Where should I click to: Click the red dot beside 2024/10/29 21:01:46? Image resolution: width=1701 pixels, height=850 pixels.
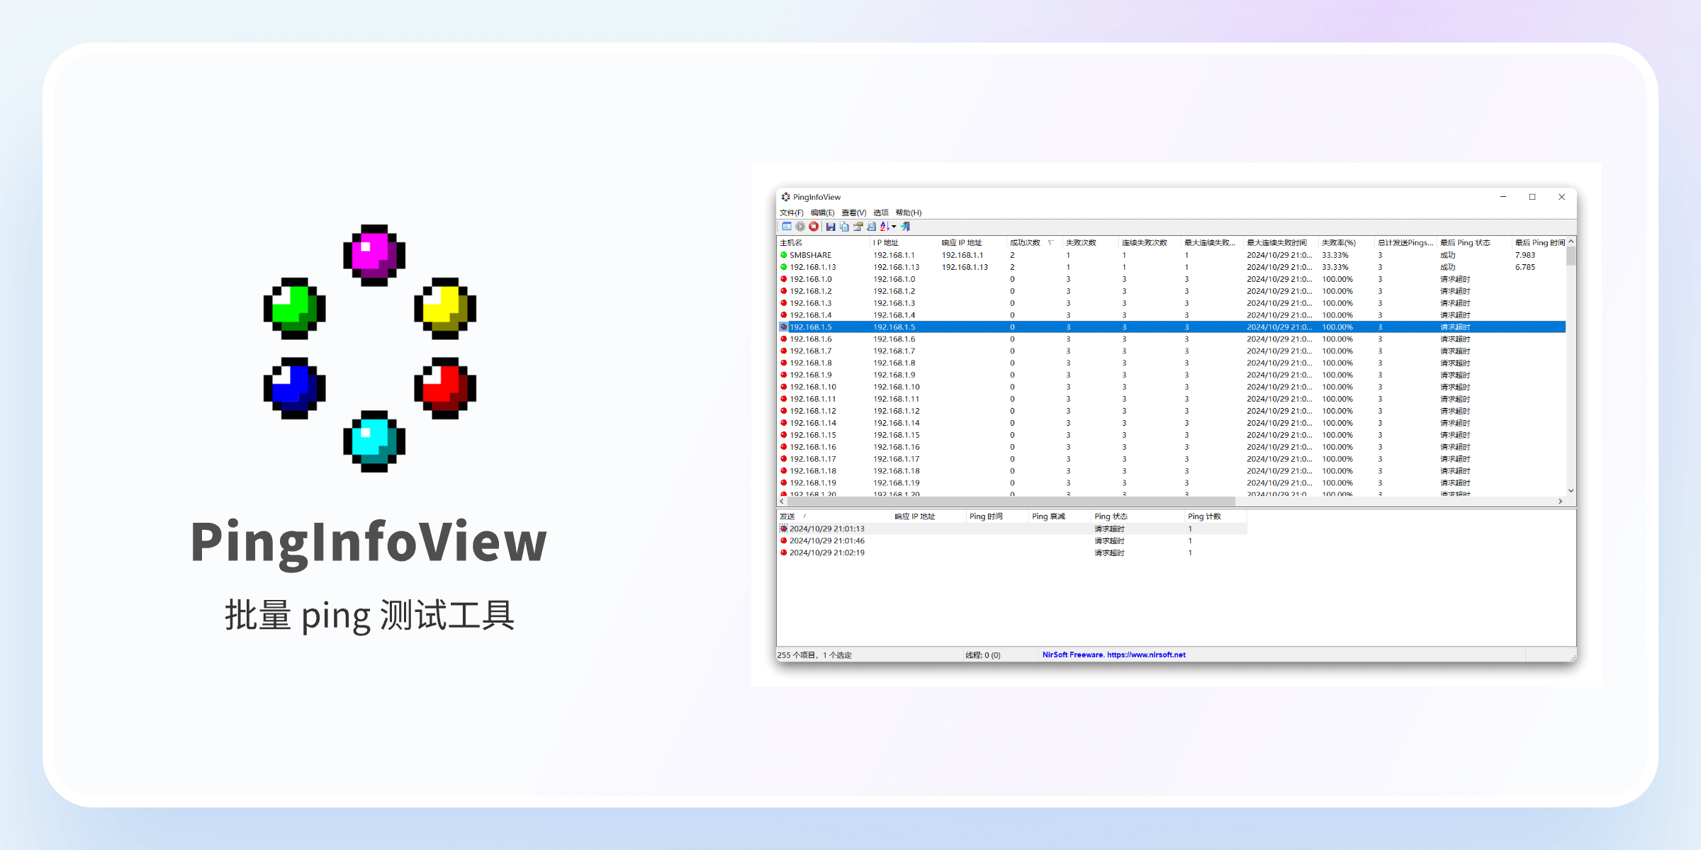click(784, 540)
